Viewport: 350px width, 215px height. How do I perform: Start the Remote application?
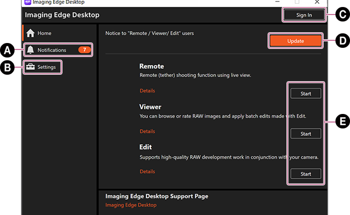306,94
